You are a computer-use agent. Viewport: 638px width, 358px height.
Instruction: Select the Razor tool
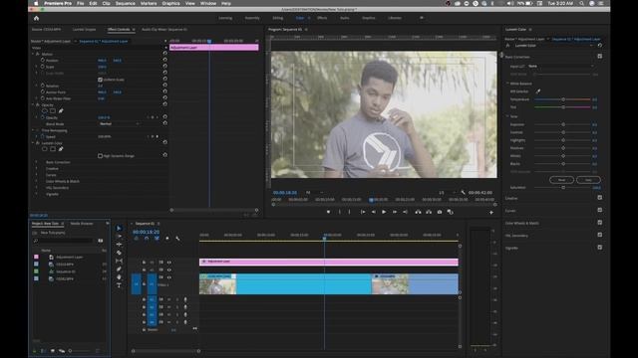click(x=119, y=253)
